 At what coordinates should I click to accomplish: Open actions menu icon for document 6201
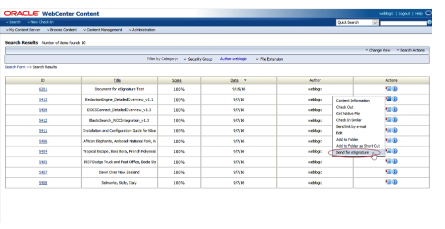[388, 88]
